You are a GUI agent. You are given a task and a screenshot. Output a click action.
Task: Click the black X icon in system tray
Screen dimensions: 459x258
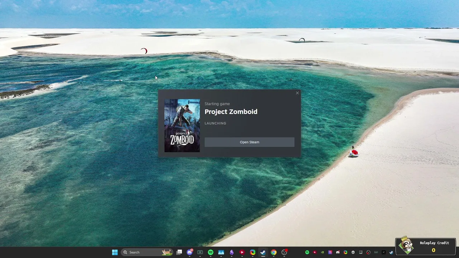[384, 252]
